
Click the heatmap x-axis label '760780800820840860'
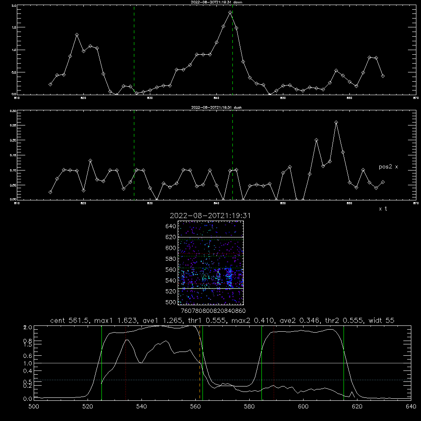click(213, 311)
